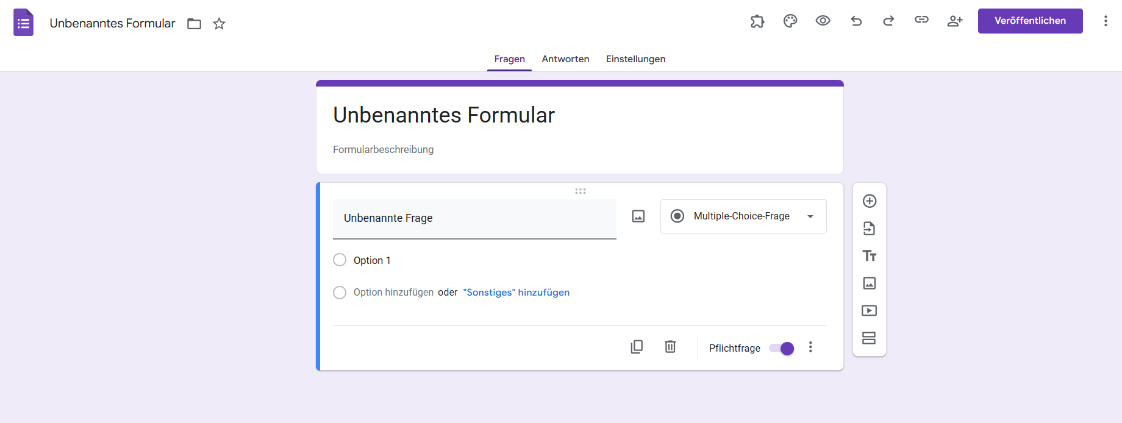The width and height of the screenshot is (1122, 423).
Task: Add collaborators via person-plus icon
Action: coord(954,21)
